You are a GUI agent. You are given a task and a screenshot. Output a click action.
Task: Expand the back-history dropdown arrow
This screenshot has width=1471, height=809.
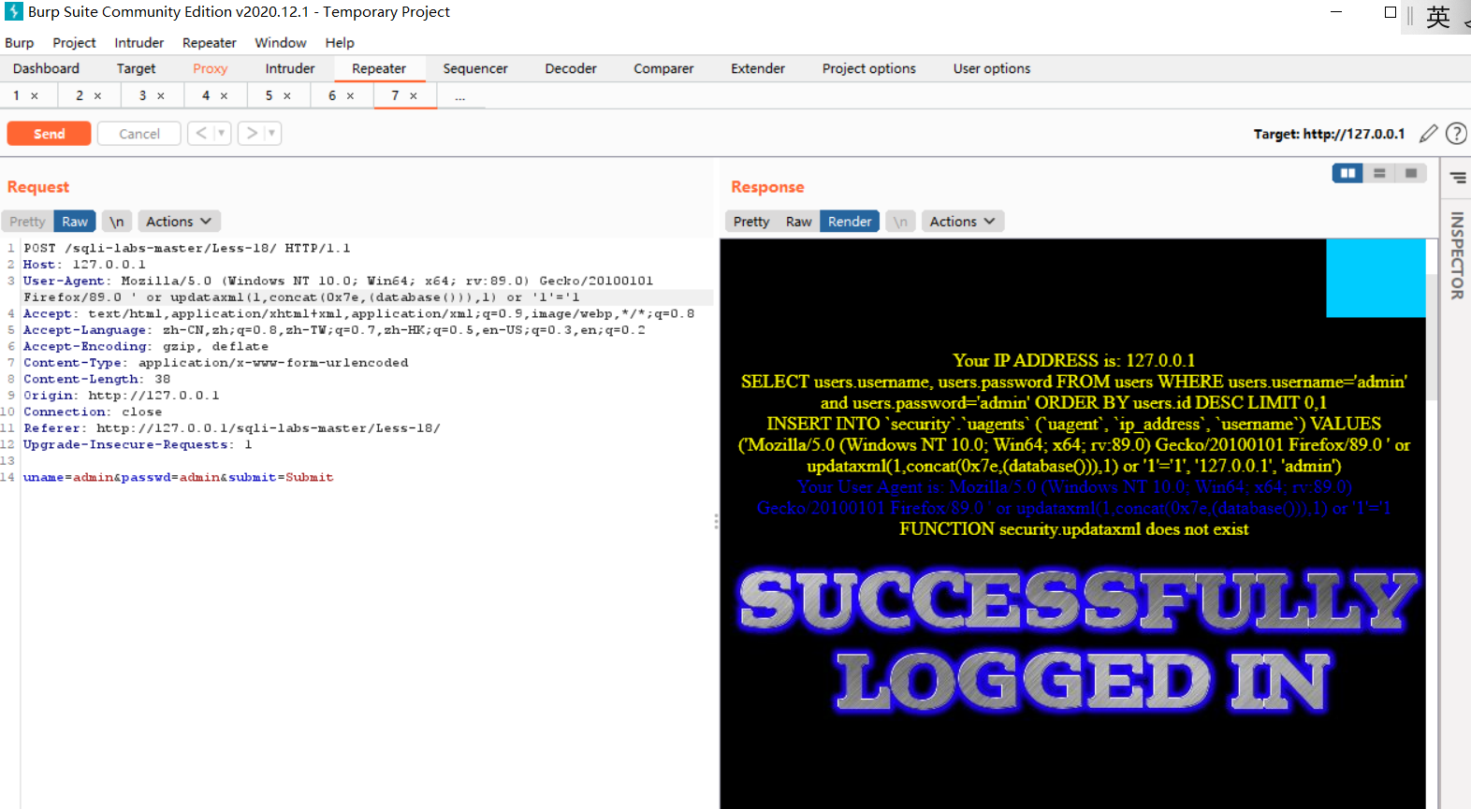[222, 134]
